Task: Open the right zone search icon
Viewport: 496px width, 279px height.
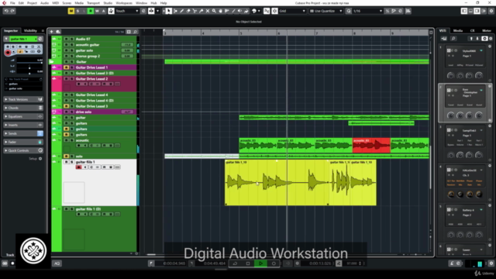Action: click(453, 39)
